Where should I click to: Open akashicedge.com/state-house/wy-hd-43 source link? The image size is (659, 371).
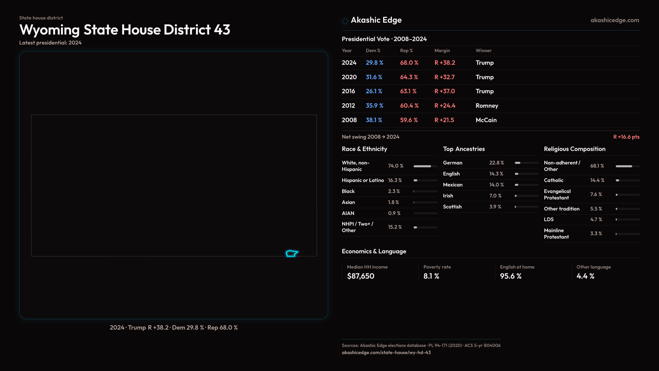[386, 352]
